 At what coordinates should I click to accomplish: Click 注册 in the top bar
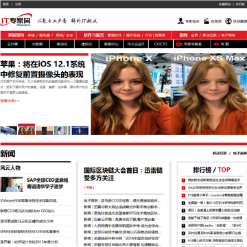pyautogui.click(x=18, y=4)
